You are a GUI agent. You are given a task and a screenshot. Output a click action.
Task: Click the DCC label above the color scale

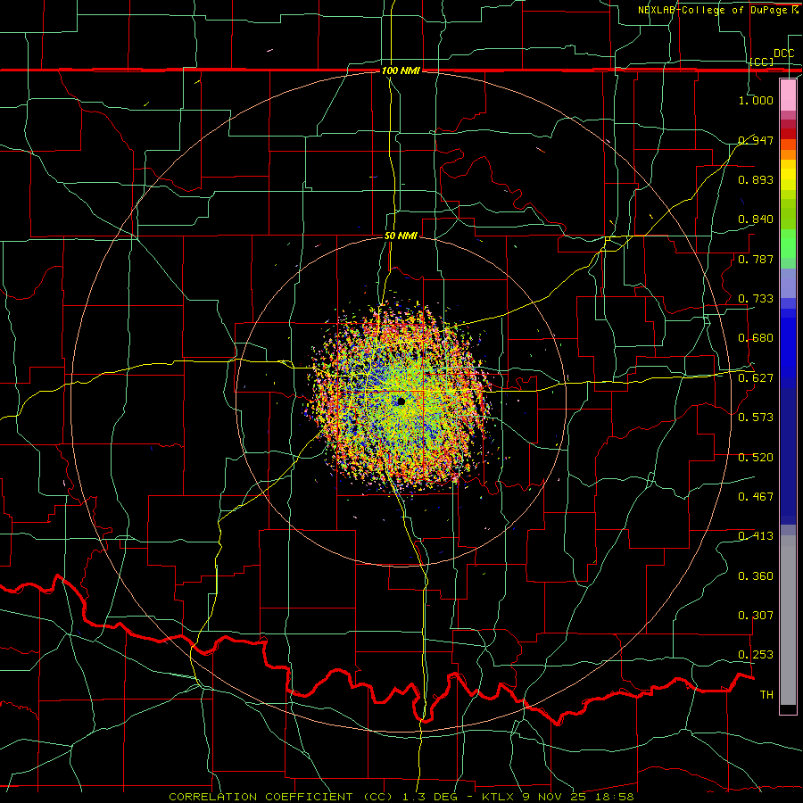pos(783,54)
